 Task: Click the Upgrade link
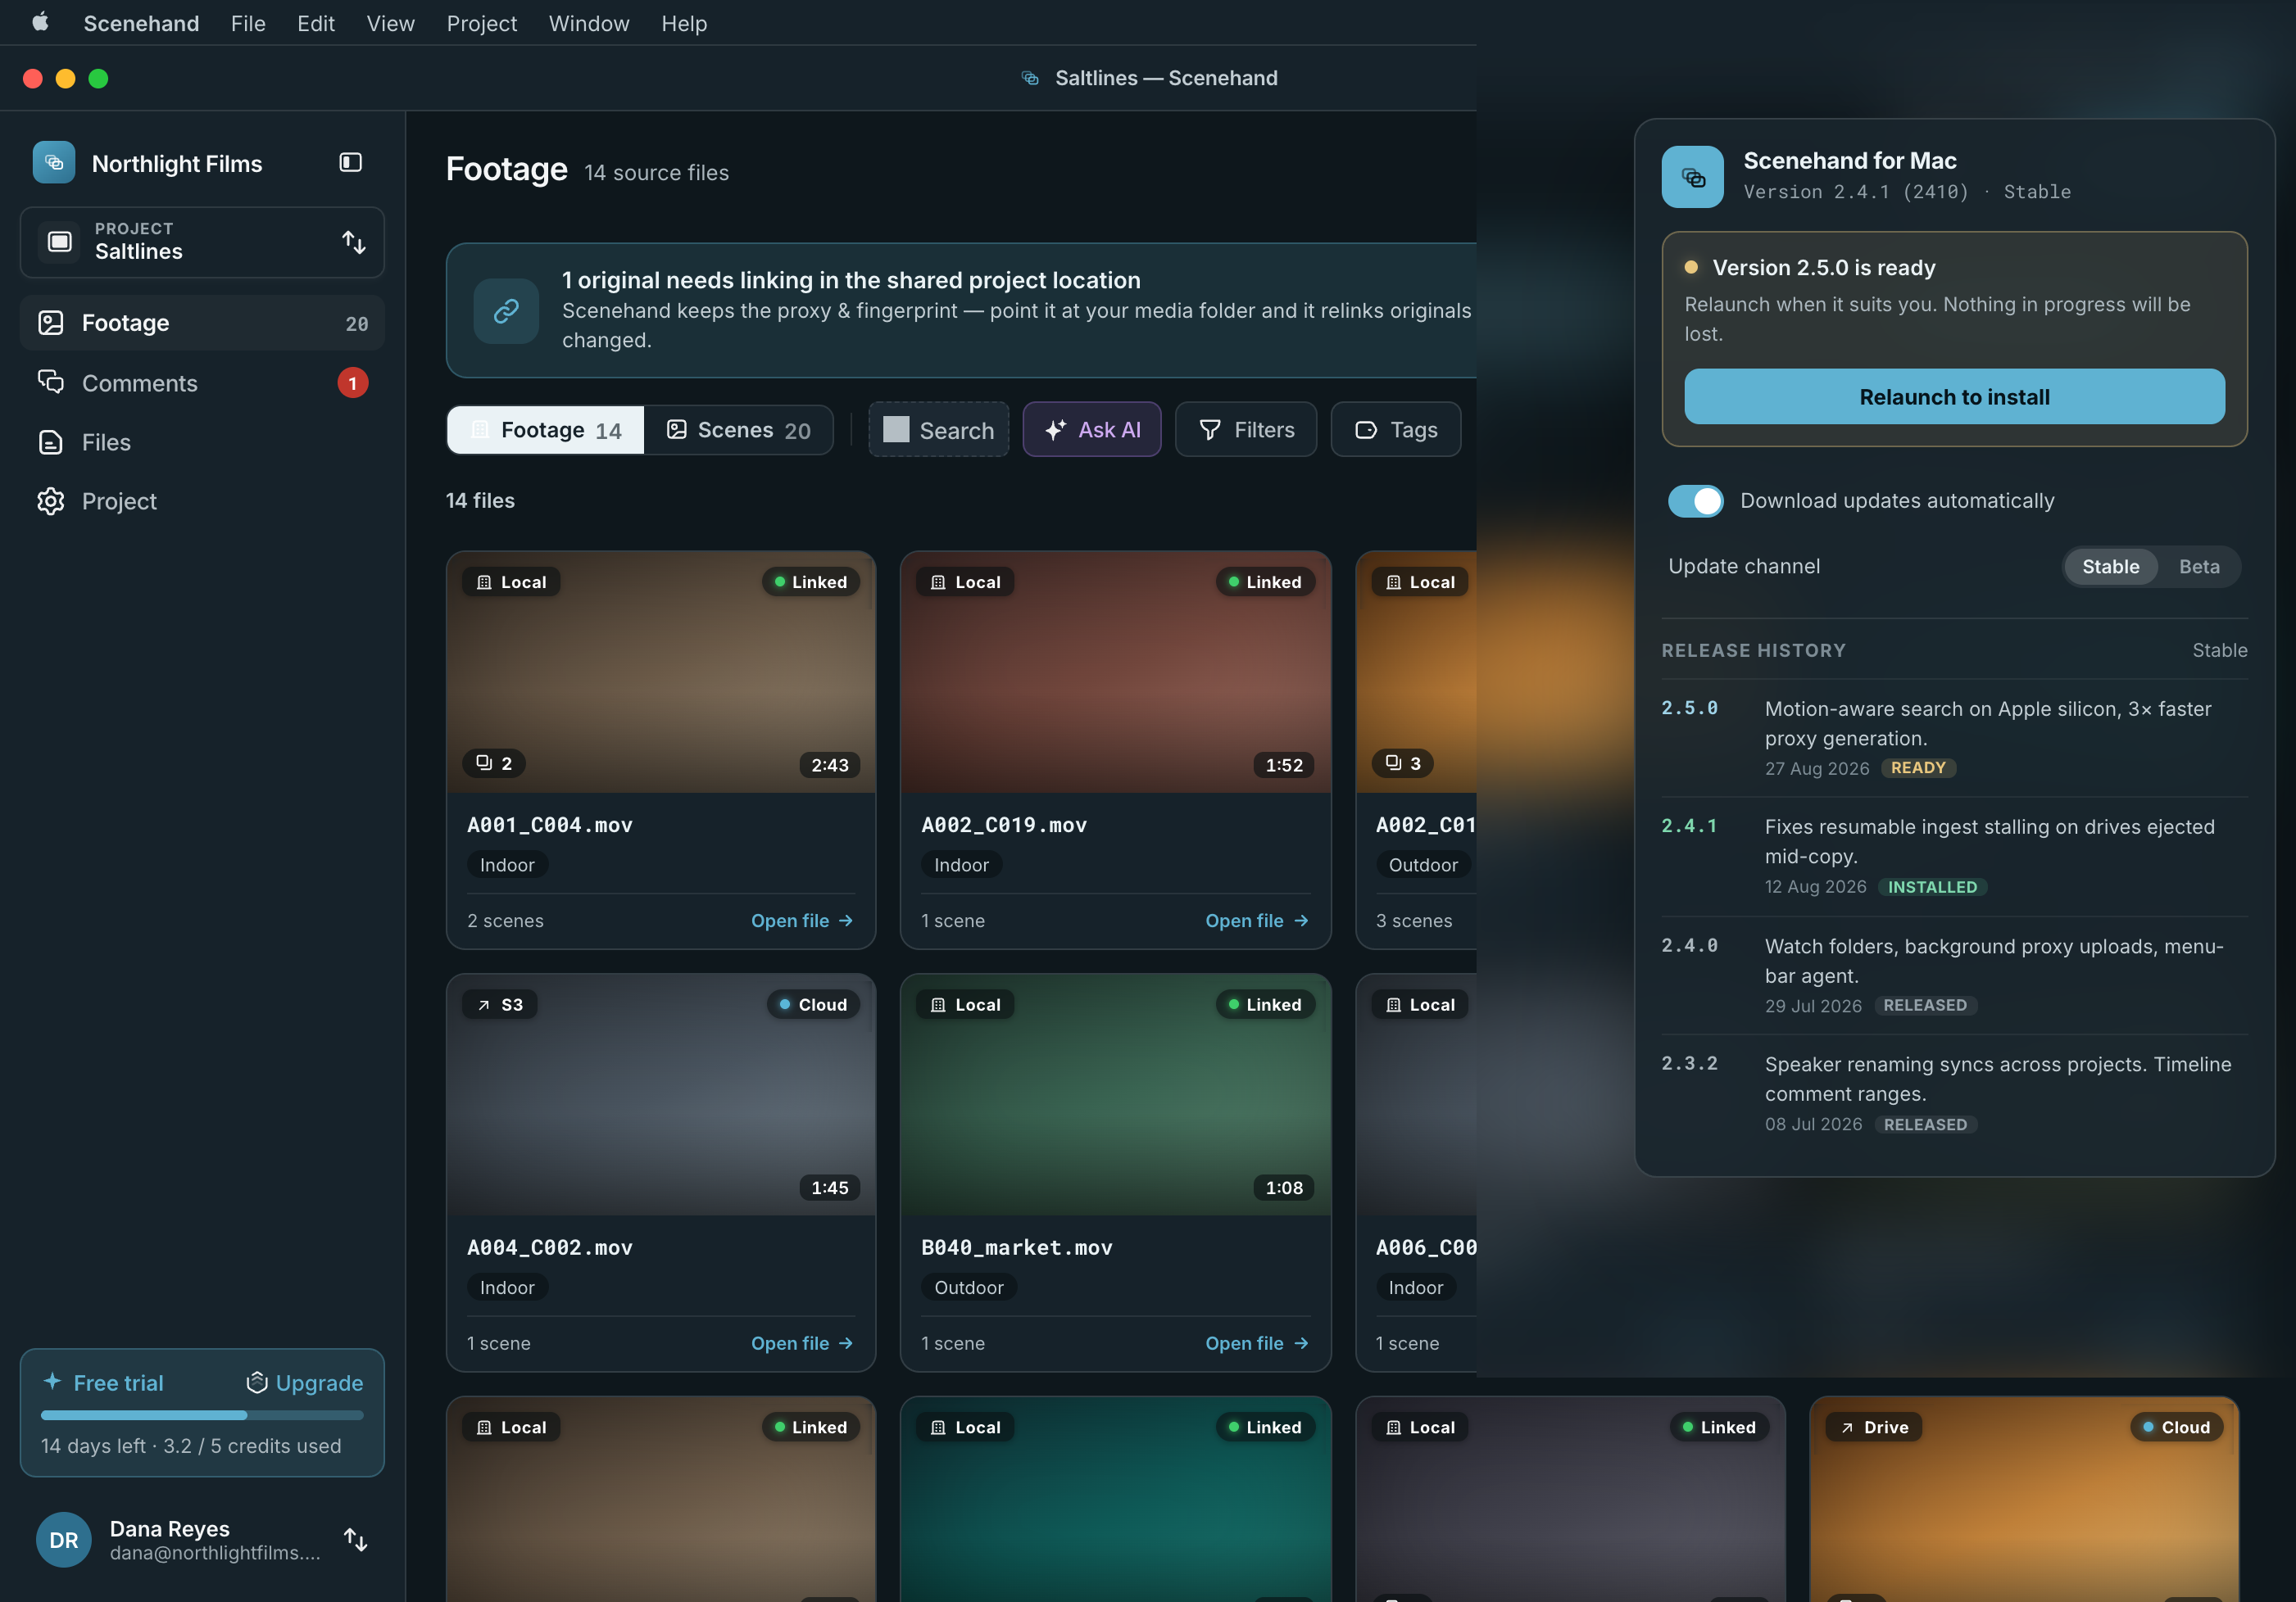304,1383
